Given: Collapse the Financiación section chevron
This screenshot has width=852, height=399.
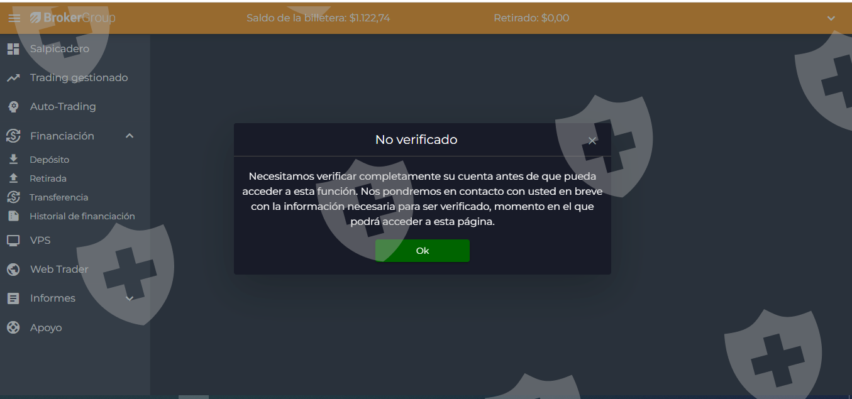Looking at the screenshot, I should point(130,136).
